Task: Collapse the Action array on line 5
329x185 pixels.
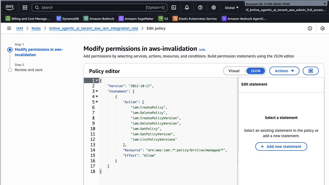Action: pyautogui.click(x=97, y=102)
